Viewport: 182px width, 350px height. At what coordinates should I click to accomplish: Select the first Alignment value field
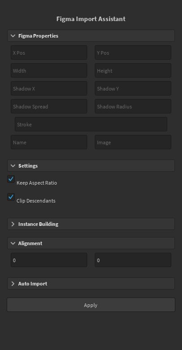coord(49,260)
